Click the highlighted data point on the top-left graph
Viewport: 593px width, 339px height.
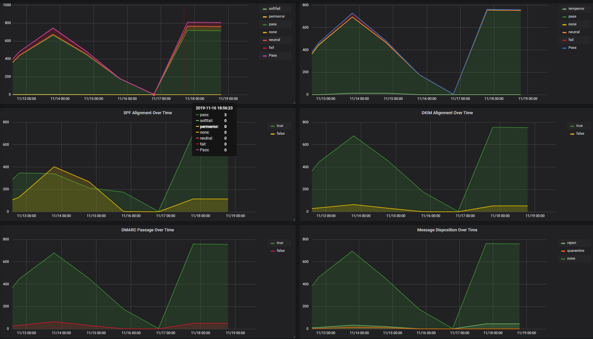[154, 95]
